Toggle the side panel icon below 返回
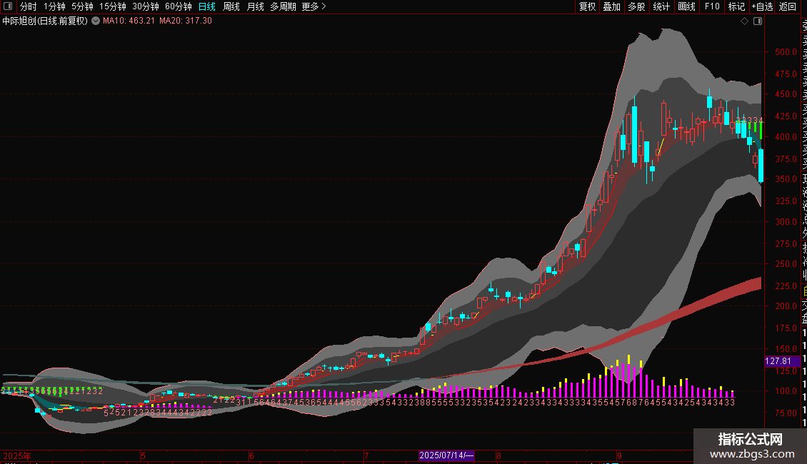Image resolution: width=807 pixels, height=464 pixels. pyautogui.click(x=758, y=21)
